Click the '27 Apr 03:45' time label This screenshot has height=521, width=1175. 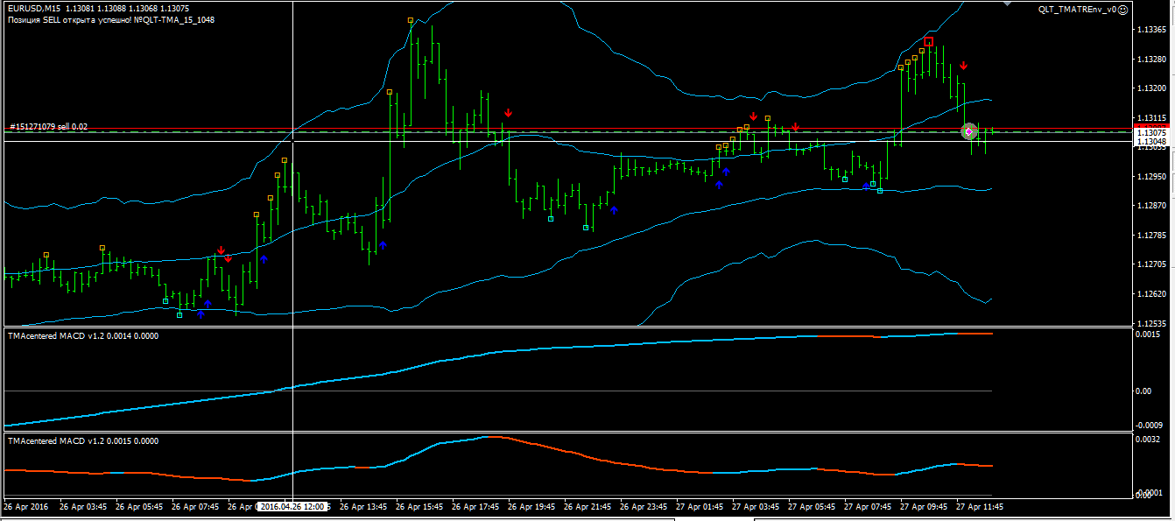[755, 506]
